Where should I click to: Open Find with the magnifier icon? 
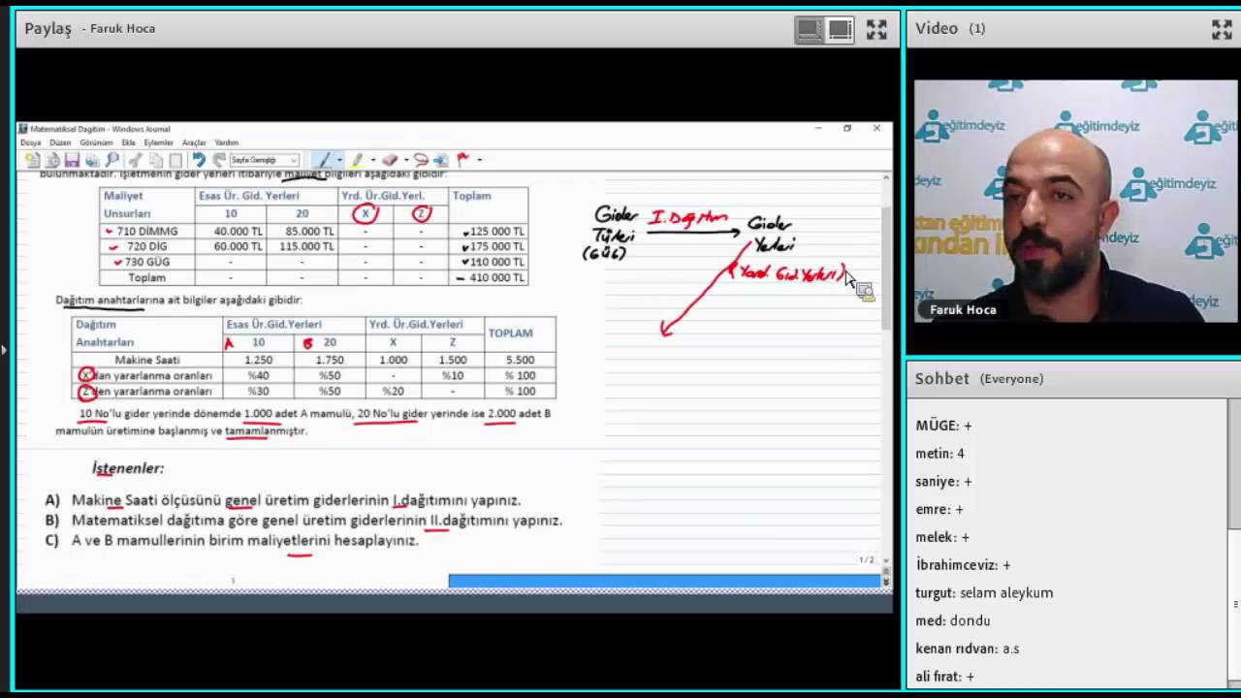coord(112,160)
